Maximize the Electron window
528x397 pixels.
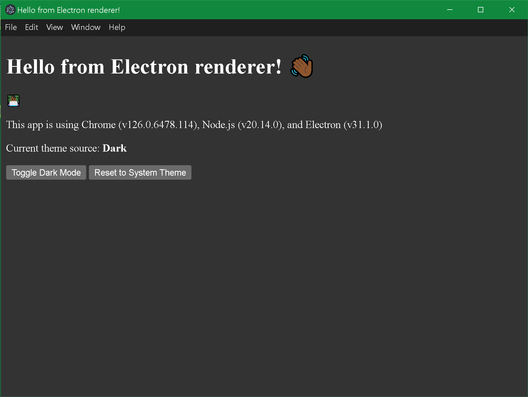tap(481, 10)
